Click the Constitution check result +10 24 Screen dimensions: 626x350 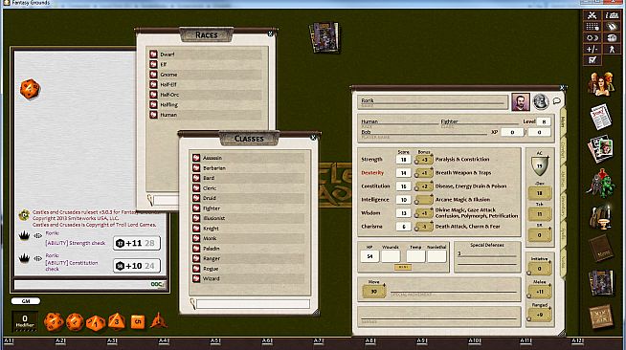click(137, 266)
